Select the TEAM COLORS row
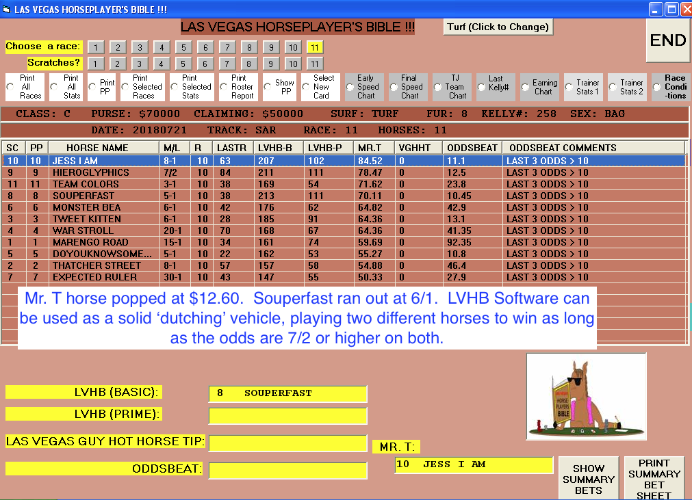692x500 pixels. click(344, 184)
